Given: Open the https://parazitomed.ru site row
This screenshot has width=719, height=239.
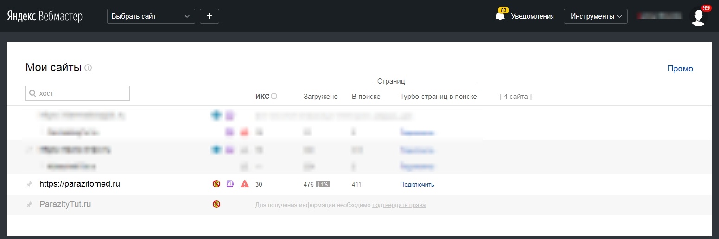Looking at the screenshot, I should click(x=80, y=184).
